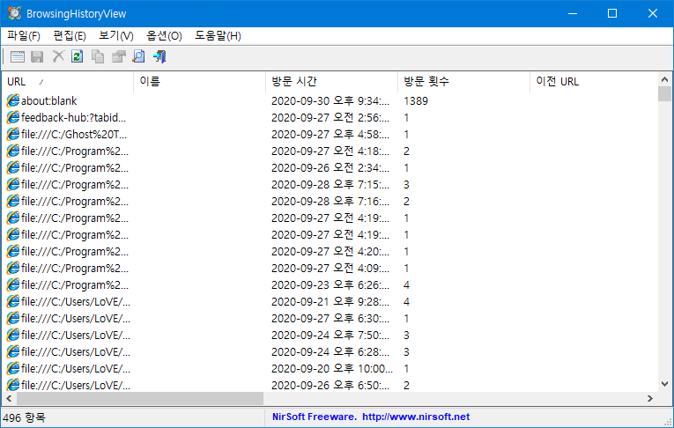This screenshot has height=428, width=674.
Task: Click the vertical scrollbar thumb
Action: pyautogui.click(x=664, y=93)
